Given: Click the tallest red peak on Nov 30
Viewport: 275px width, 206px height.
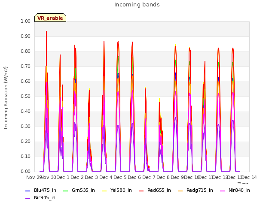Looking at the screenshot, I should point(46,32).
